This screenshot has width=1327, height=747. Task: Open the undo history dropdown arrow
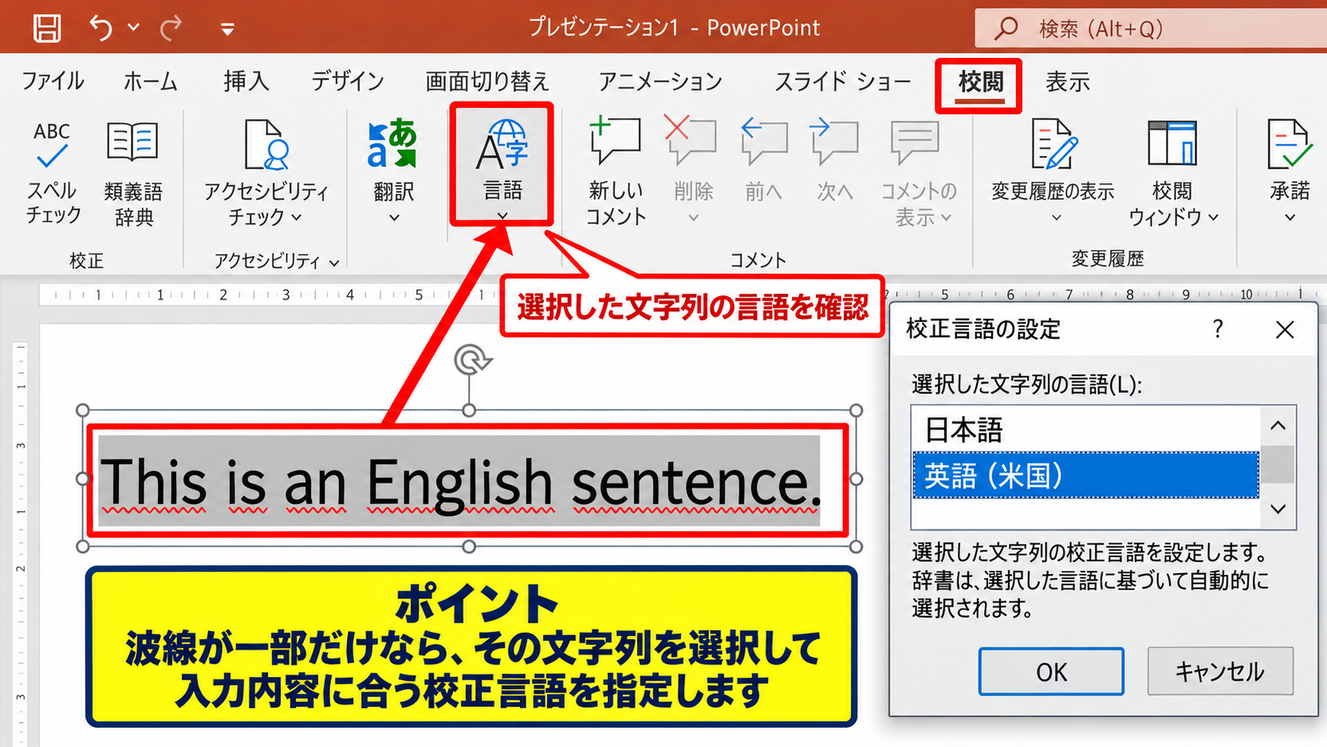pyautogui.click(x=133, y=28)
